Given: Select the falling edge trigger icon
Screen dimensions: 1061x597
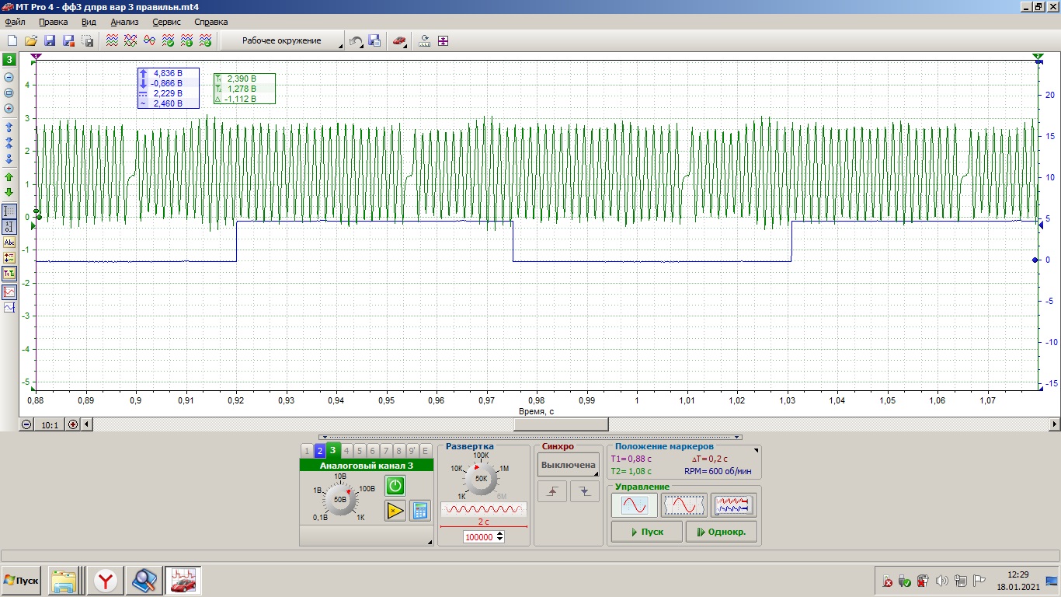Looking at the screenshot, I should (x=585, y=492).
